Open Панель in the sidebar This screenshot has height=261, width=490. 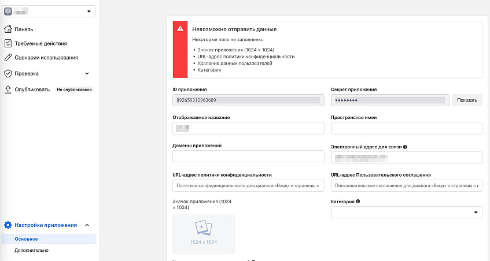pyautogui.click(x=24, y=29)
